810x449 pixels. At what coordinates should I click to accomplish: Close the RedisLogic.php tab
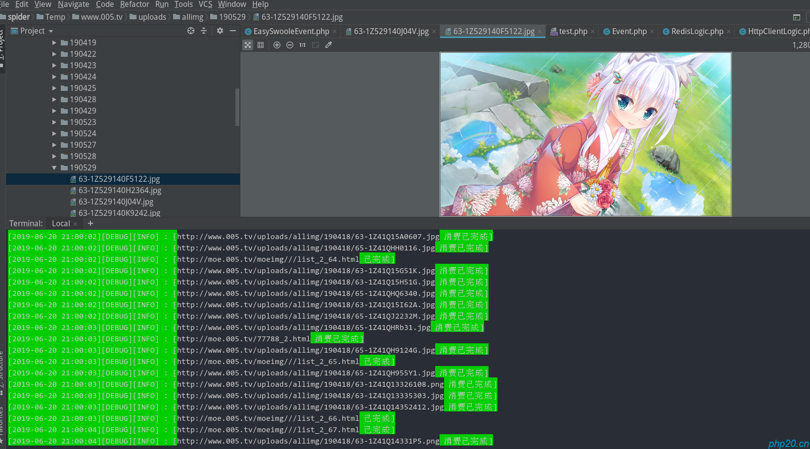(x=728, y=32)
